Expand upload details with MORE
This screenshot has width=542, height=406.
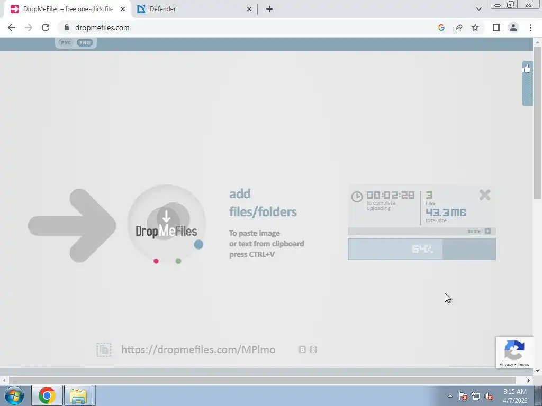pos(478,232)
